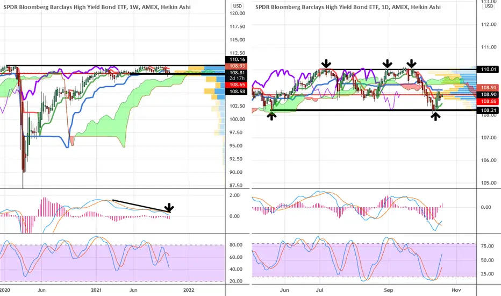Click the 2.00 MACD scale value
Screen dimensions: 501x296
point(234,195)
